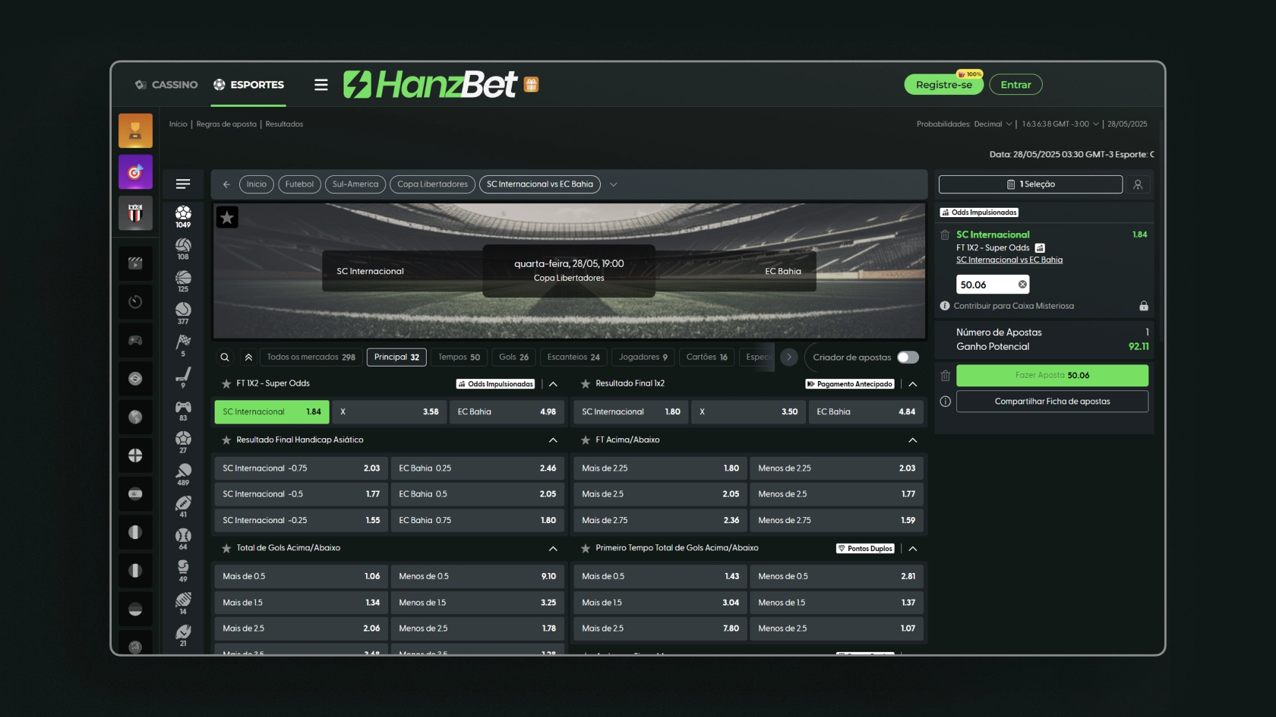1276x717 pixels.
Task: Select basketball sport icon with 125 events
Action: [183, 281]
